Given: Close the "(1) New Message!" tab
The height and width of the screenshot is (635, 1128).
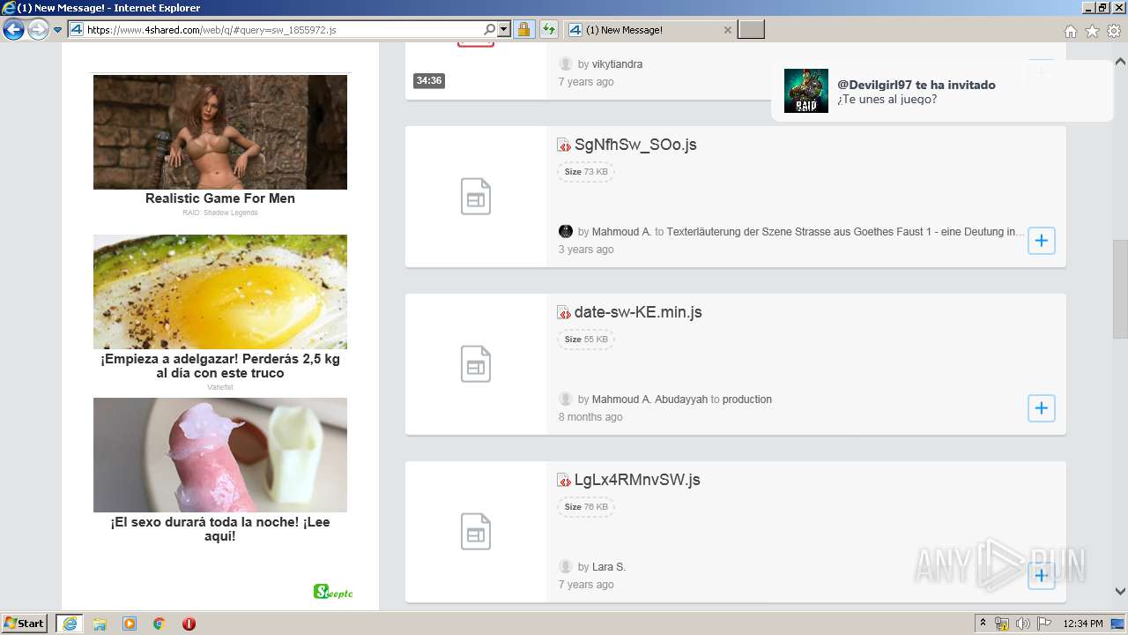Looking at the screenshot, I should 727,30.
